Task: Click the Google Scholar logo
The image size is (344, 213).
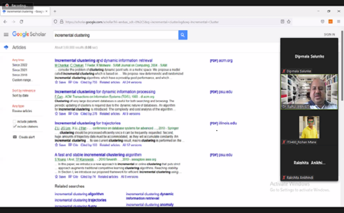Action: [29, 34]
